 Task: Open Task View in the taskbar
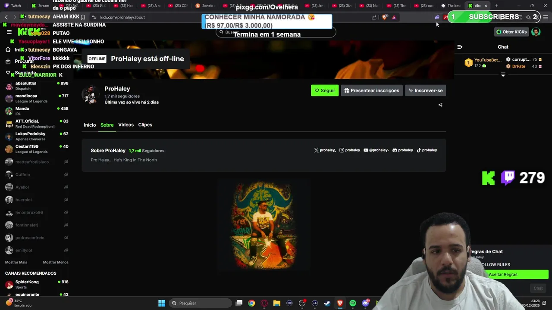point(239,303)
